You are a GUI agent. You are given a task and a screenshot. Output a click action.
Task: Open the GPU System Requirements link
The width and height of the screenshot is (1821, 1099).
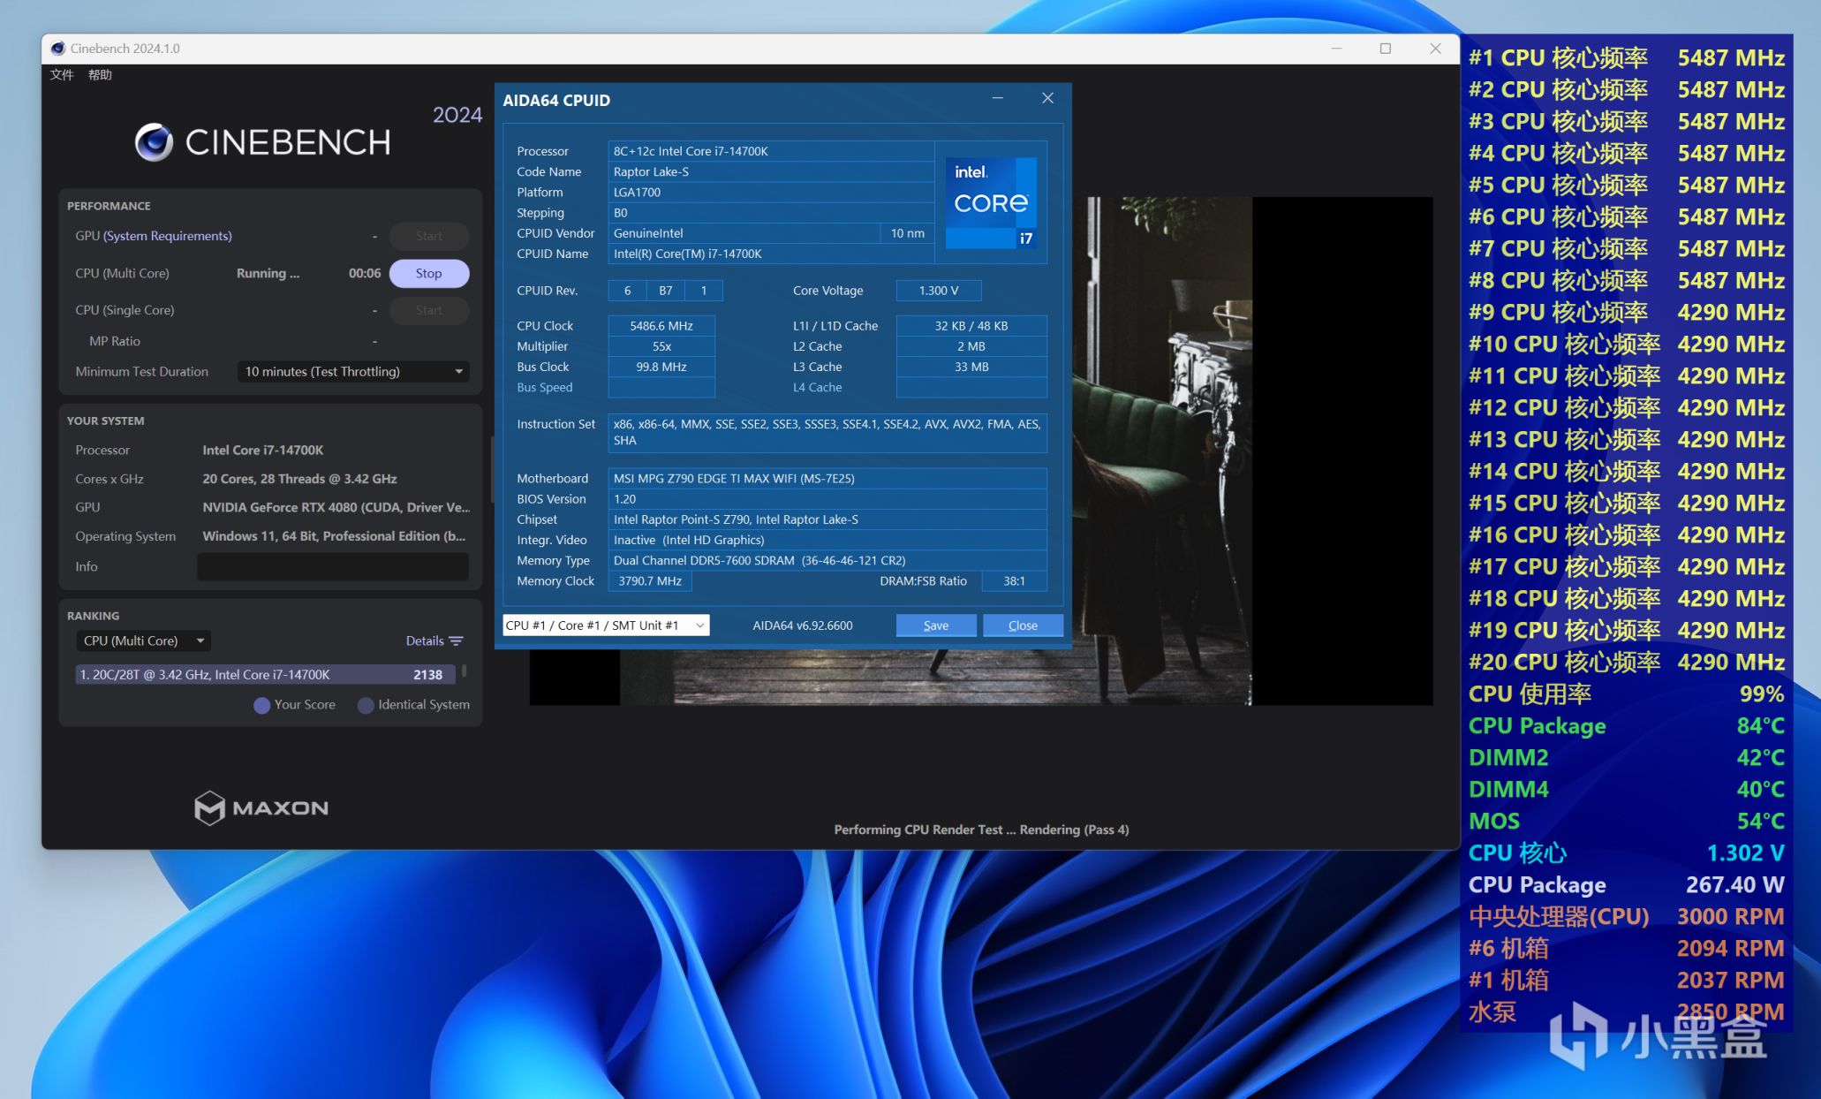pyautogui.click(x=167, y=236)
